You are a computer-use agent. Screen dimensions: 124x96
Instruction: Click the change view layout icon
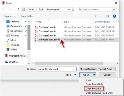(x=97, y=16)
